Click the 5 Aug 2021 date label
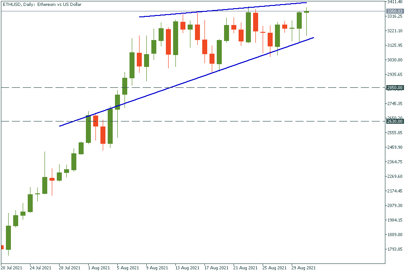 pos(128,268)
